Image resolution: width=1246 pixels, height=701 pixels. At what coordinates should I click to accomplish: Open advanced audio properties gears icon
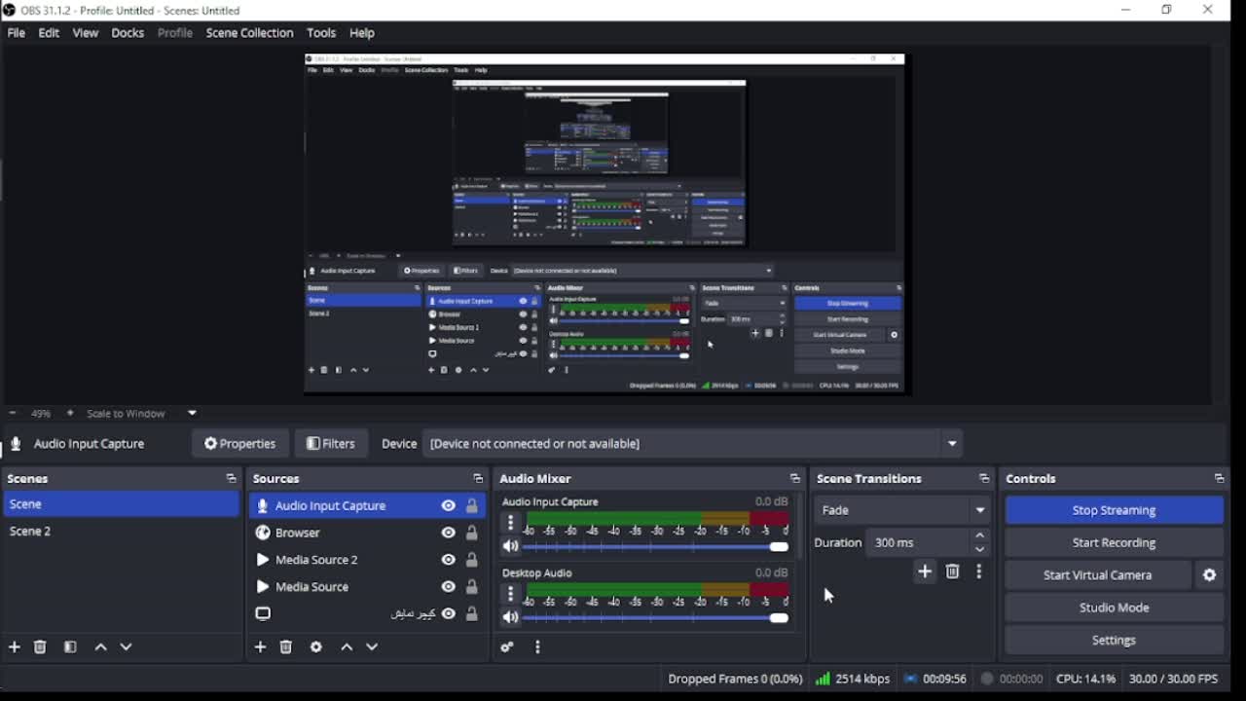506,646
